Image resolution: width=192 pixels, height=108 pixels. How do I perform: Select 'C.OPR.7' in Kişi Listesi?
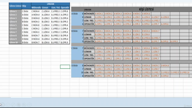(x=156, y=59)
